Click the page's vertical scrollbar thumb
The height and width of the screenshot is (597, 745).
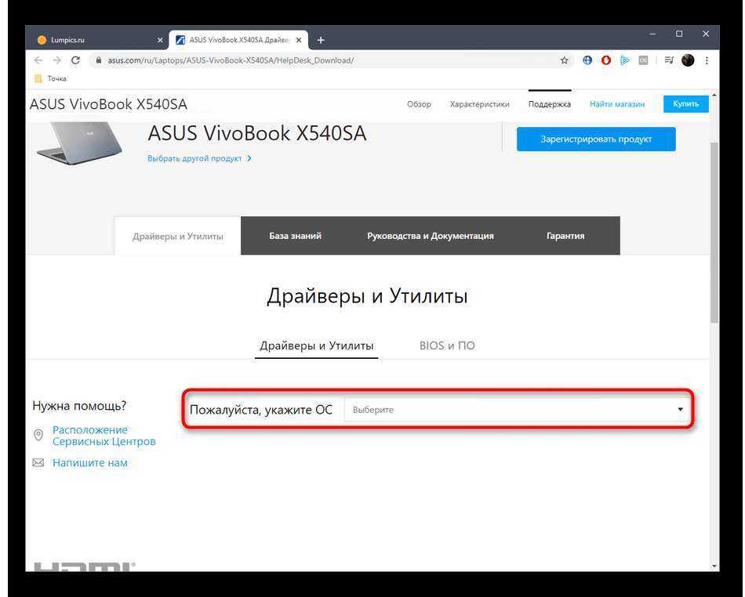[x=714, y=233]
